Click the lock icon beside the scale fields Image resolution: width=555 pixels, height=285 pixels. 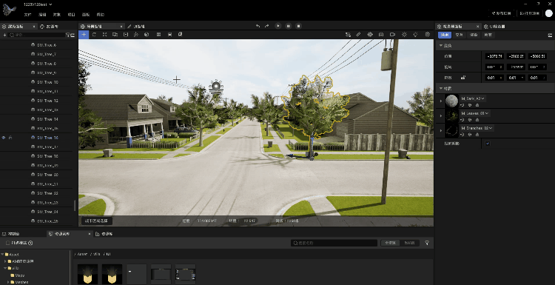coord(462,78)
